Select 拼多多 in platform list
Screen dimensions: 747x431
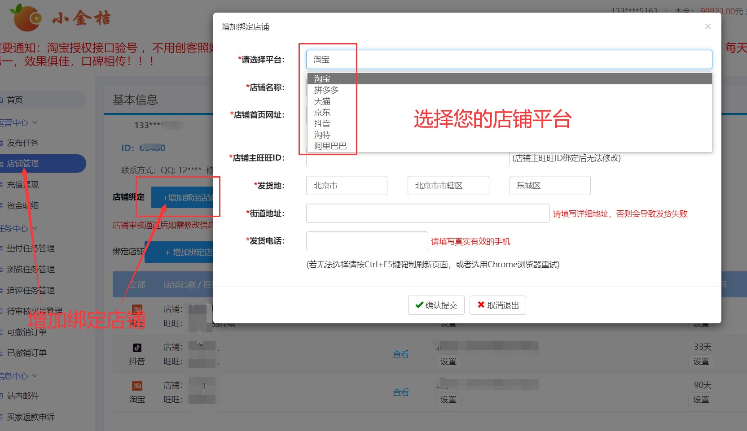[x=510, y=90]
